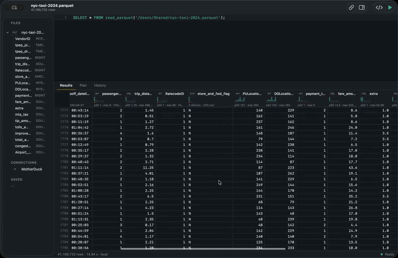Image resolution: width=398 pixels, height=258 pixels.
Task: Click the trip_dista... column header
Action: coord(143,94)
